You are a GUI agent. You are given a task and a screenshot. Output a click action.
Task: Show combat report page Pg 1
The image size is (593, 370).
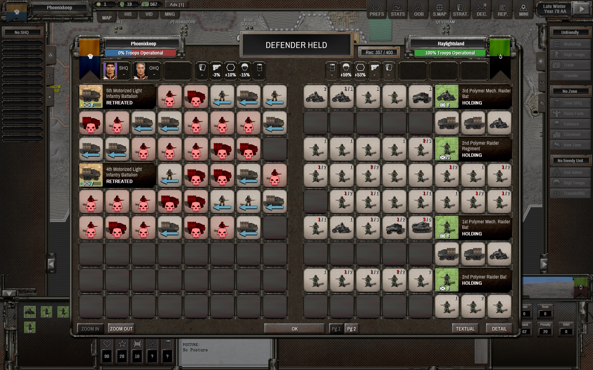pyautogui.click(x=336, y=329)
